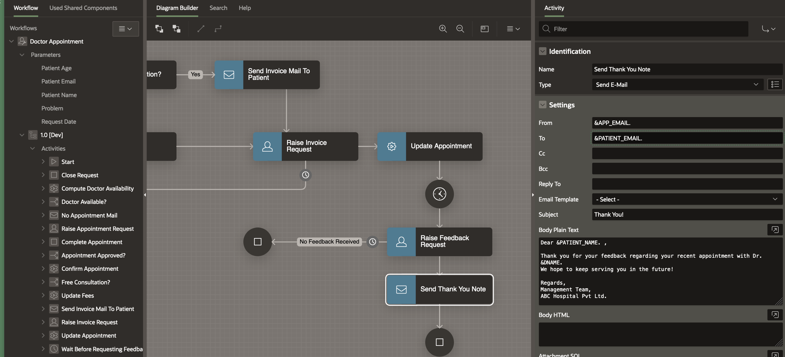Click the Subject input field
This screenshot has width=785, height=357.
point(686,215)
